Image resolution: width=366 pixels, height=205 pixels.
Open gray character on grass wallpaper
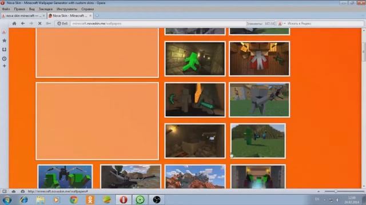259,100
